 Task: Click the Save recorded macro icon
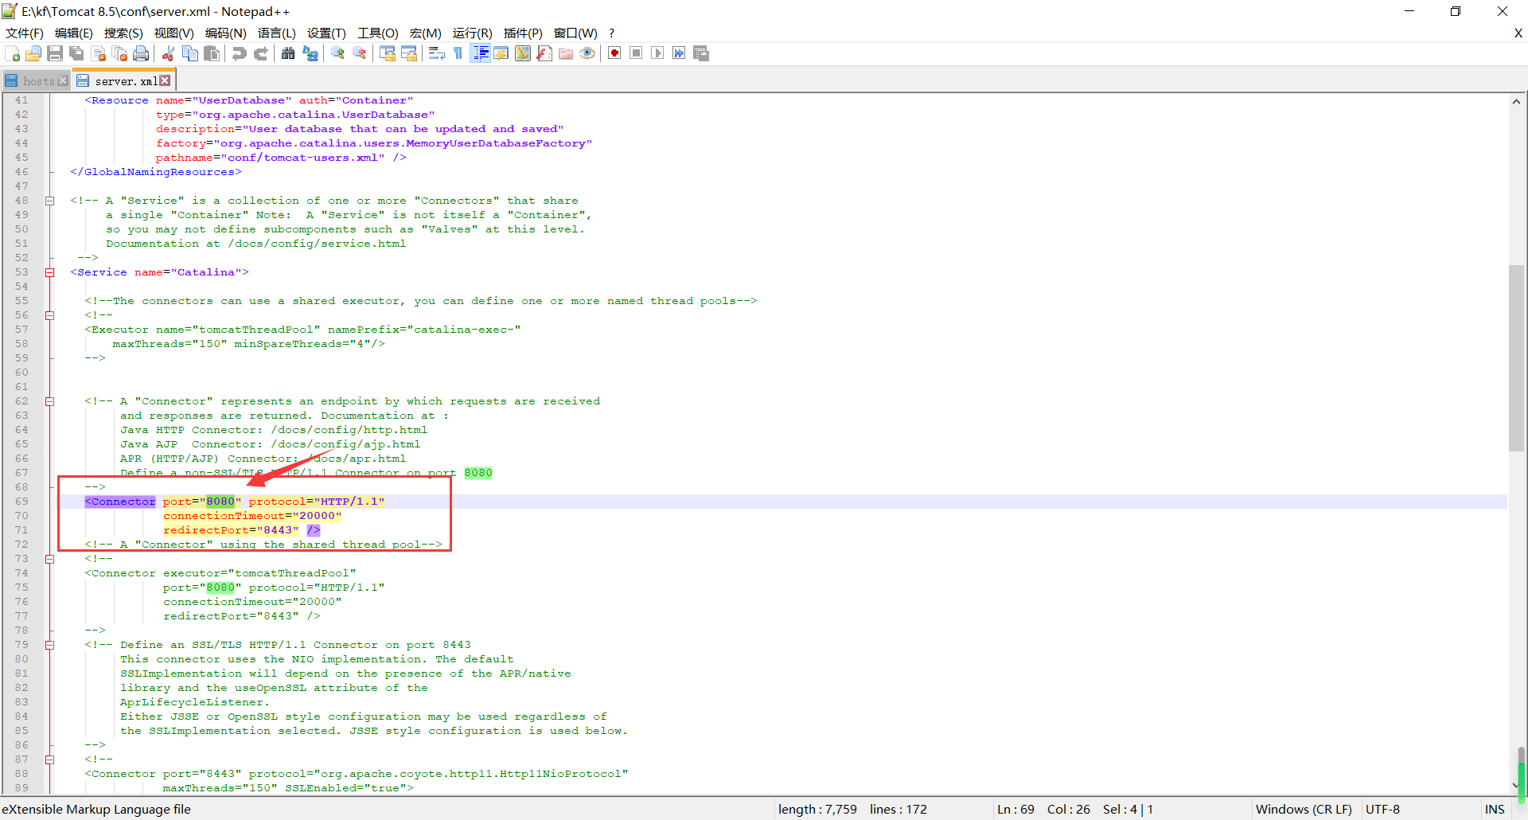click(701, 53)
